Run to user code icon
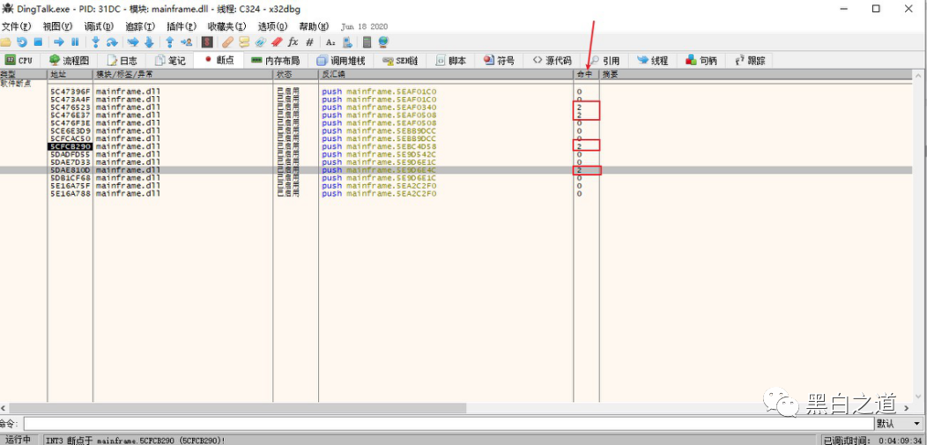The width and height of the screenshot is (927, 445). [186, 42]
